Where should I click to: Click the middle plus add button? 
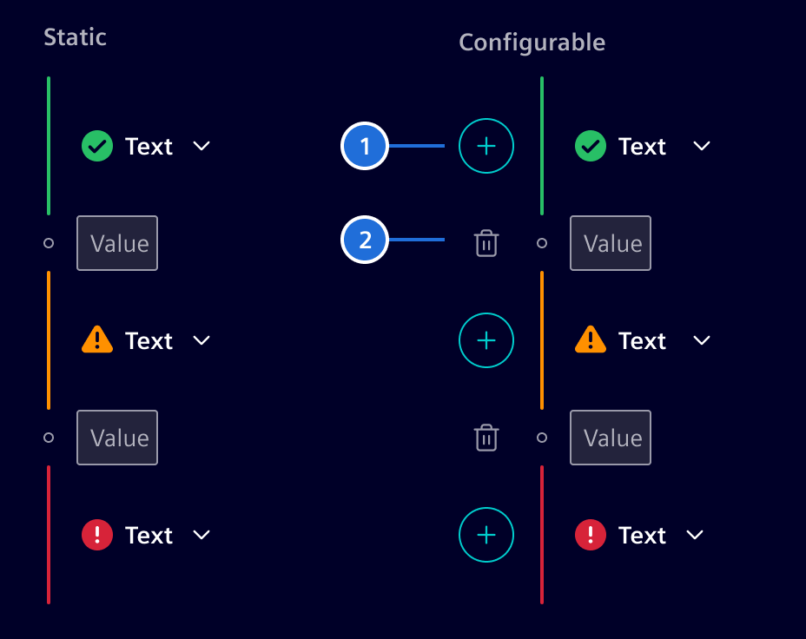(486, 340)
